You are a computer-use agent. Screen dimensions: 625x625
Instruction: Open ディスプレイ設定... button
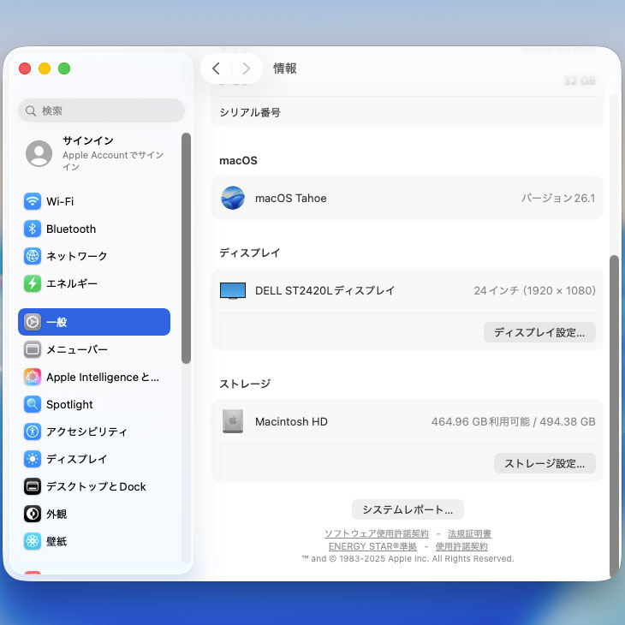(539, 332)
